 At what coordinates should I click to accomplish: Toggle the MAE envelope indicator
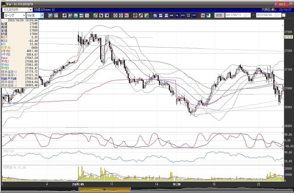172,15
